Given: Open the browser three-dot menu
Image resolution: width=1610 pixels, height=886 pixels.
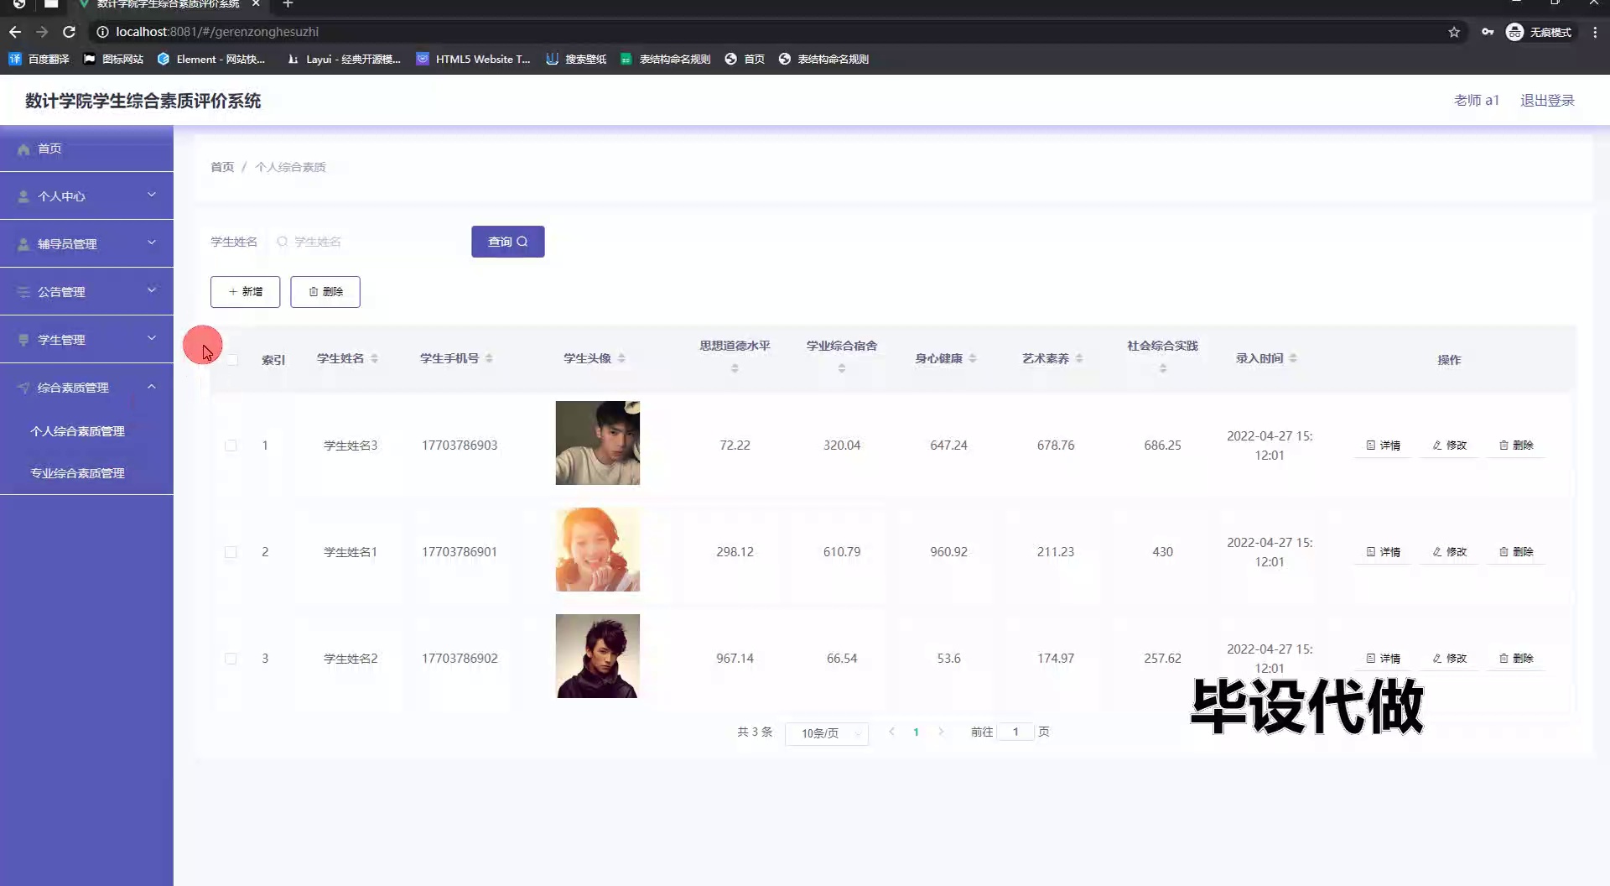Looking at the screenshot, I should [1595, 32].
